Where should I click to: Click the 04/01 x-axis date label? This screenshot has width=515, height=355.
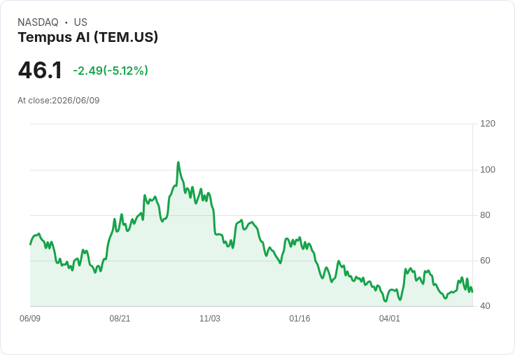[390, 319]
